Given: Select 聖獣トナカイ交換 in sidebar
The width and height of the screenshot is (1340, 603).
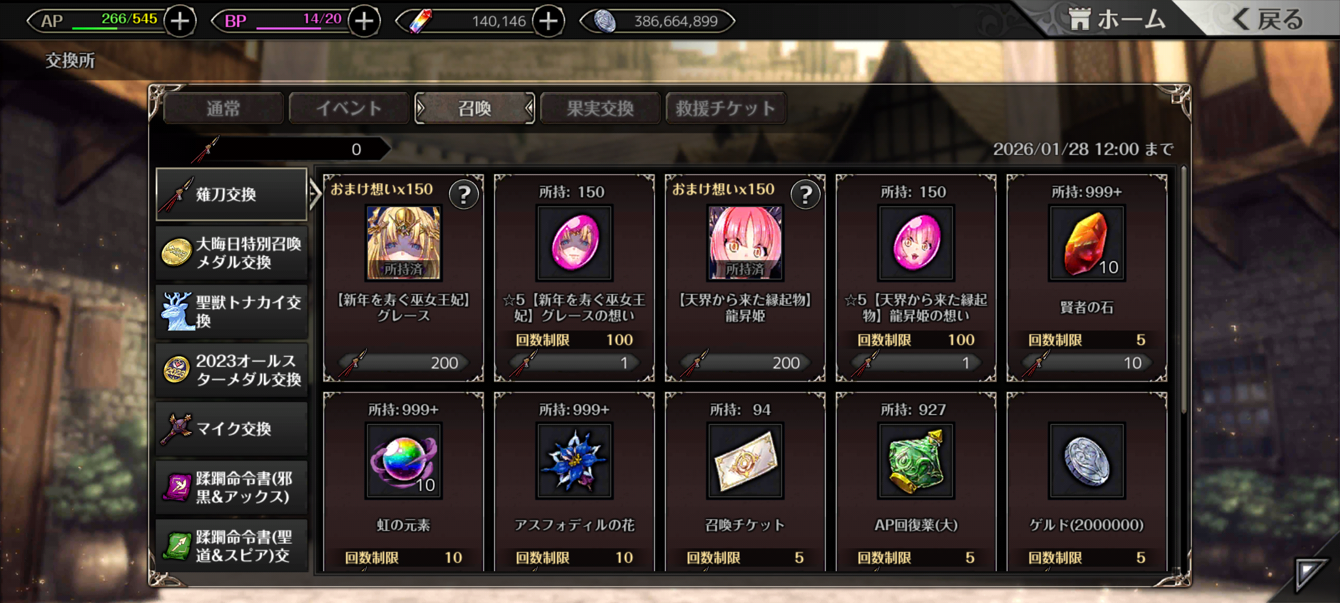Looking at the screenshot, I should click(x=232, y=312).
